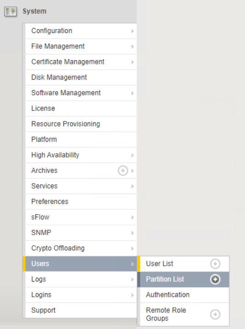Select Certificate Management in the menu

(81, 62)
